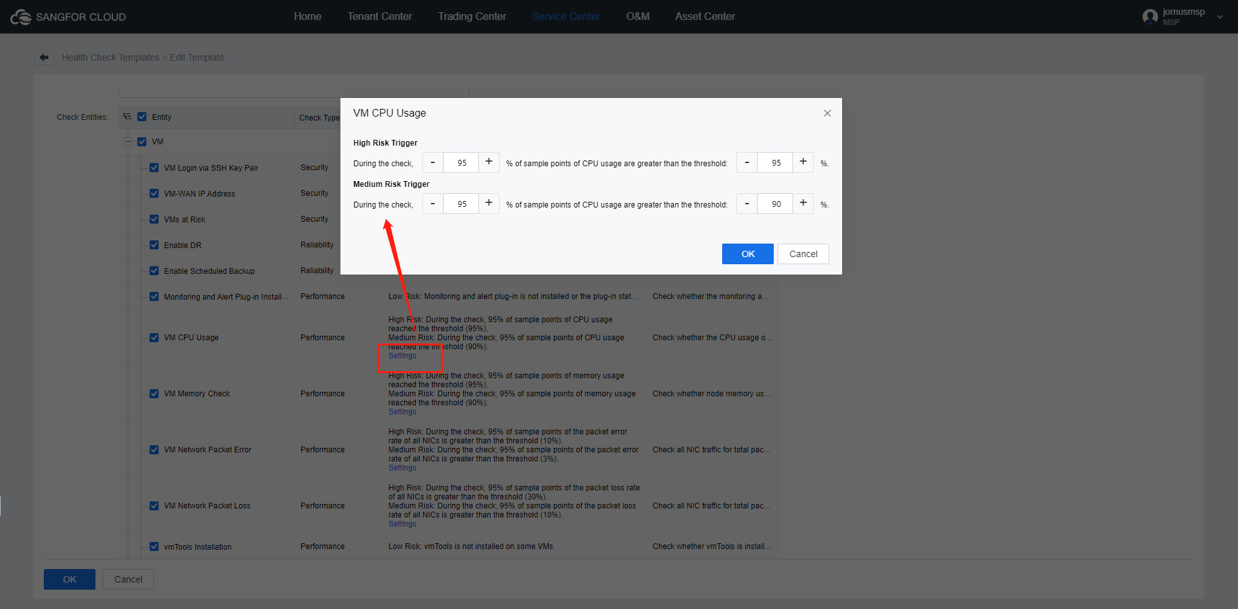Screen dimensions: 1238x609
Task: Increase Medium Risk CPU threshold value
Action: pyautogui.click(x=803, y=204)
